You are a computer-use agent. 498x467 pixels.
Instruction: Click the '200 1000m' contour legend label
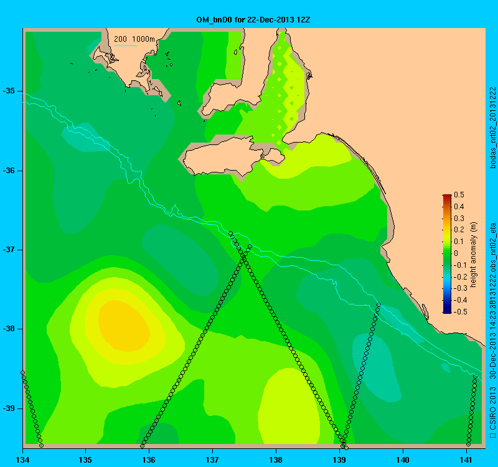pos(134,39)
